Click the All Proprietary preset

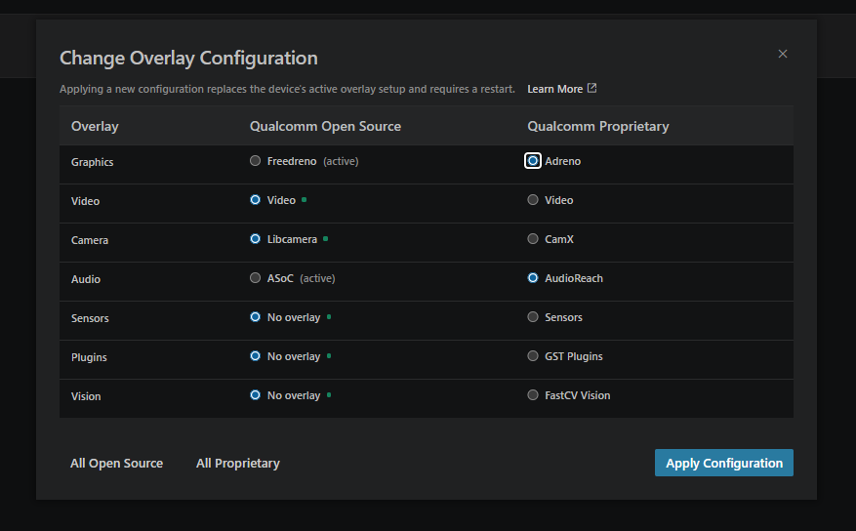237,463
